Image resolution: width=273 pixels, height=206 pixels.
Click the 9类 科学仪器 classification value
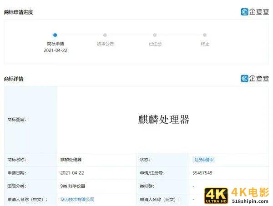tap(73, 186)
